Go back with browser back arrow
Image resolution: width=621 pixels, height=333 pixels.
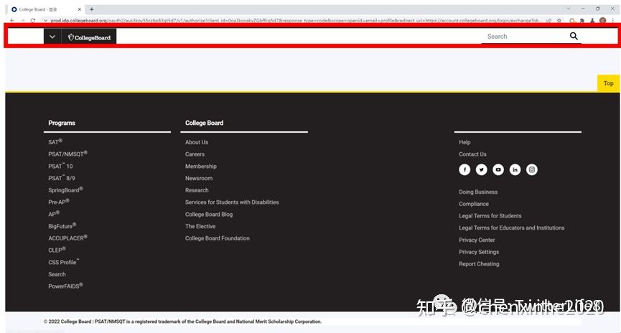point(12,20)
